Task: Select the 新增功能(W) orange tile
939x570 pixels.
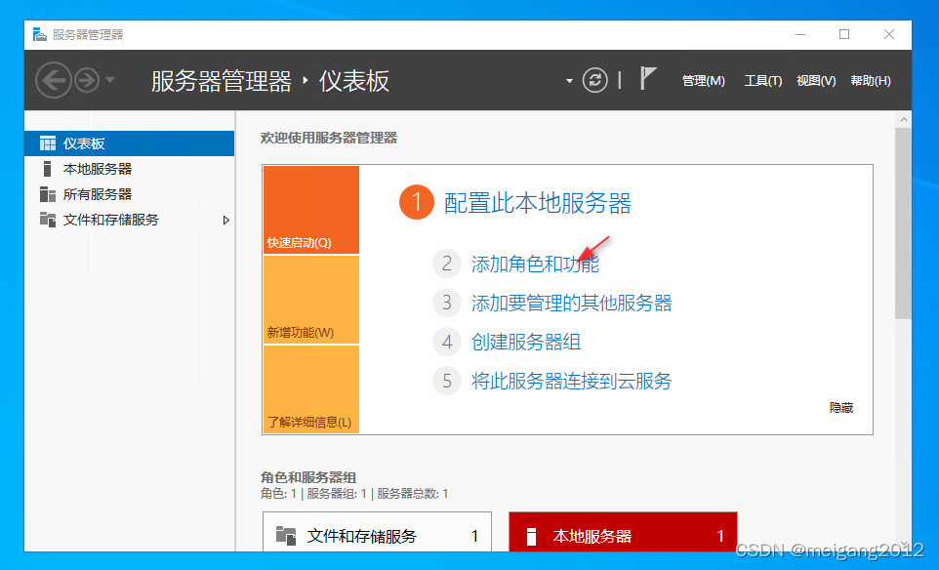Action: (310, 300)
